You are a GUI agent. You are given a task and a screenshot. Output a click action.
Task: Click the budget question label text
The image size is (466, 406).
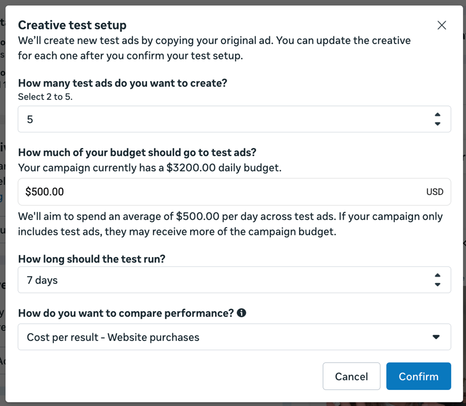[x=137, y=152]
